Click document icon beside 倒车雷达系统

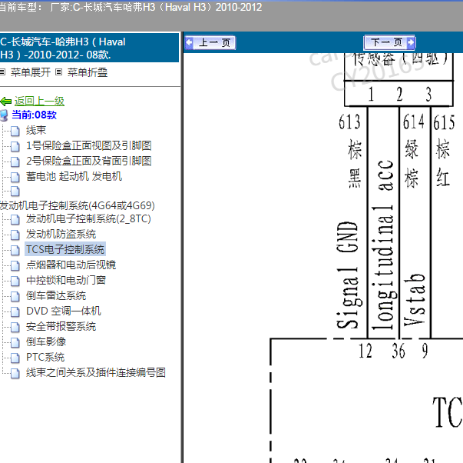point(15,296)
